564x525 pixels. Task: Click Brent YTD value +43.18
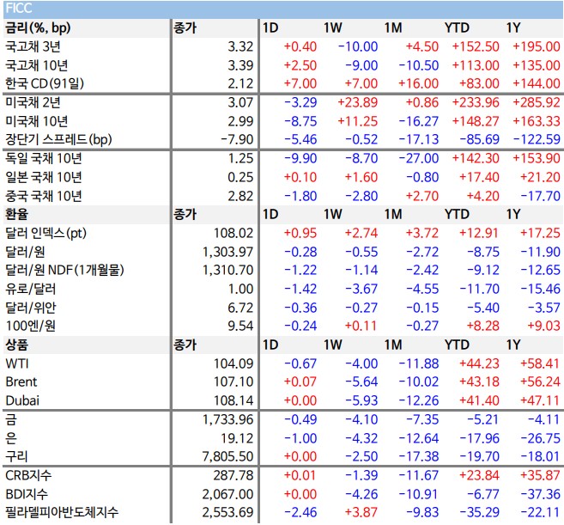coord(480,382)
